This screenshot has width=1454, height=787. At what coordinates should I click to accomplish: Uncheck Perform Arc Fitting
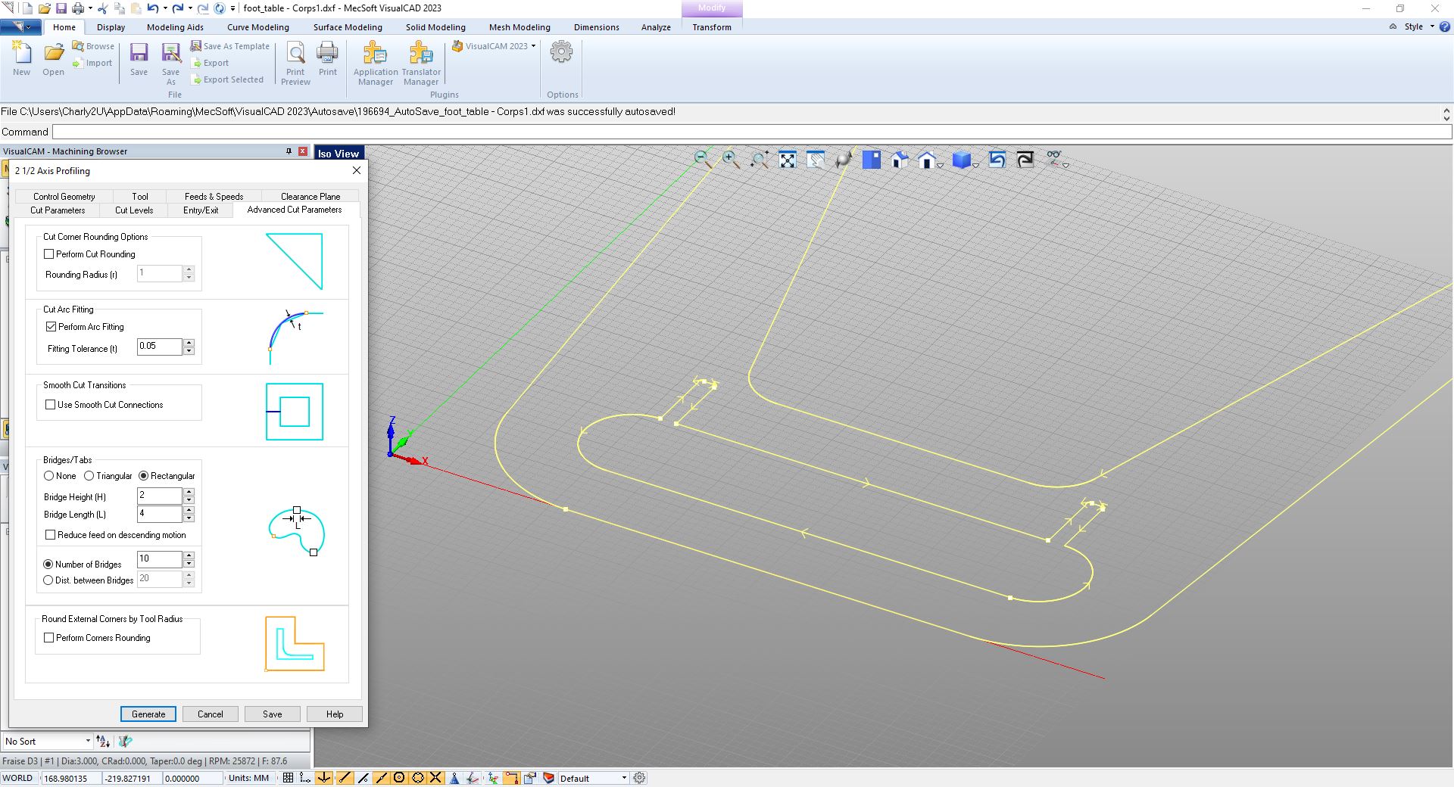pos(51,327)
